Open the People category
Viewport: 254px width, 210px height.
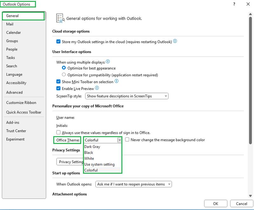pos(23,49)
